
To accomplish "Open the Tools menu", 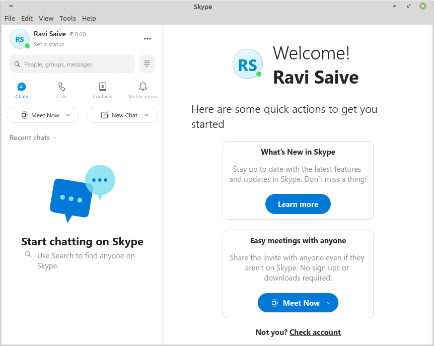I will click(67, 18).
